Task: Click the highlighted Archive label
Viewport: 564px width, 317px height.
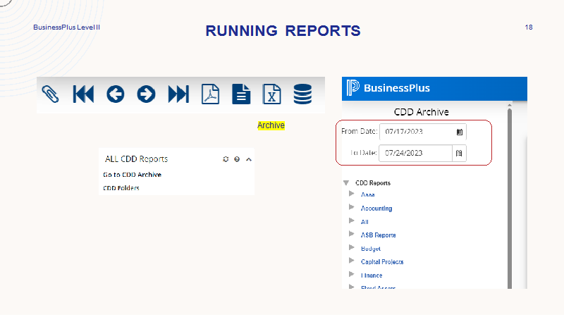Action: [x=271, y=125]
